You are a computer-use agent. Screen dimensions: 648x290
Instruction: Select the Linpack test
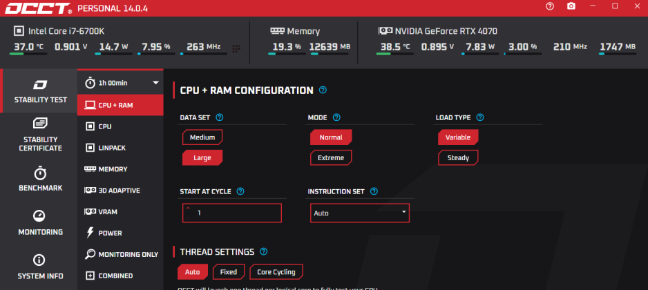click(120, 148)
